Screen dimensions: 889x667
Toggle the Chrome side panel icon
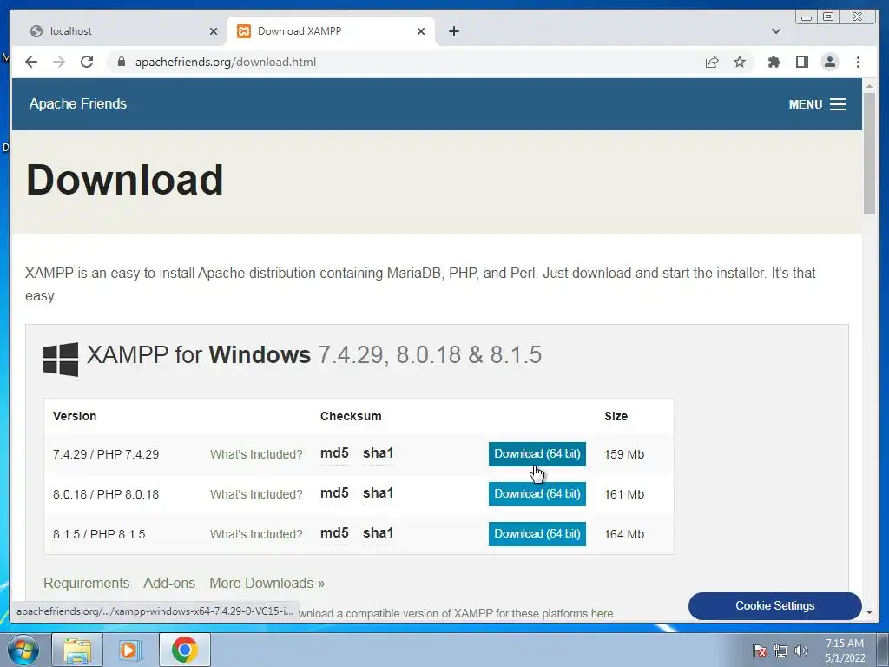801,62
